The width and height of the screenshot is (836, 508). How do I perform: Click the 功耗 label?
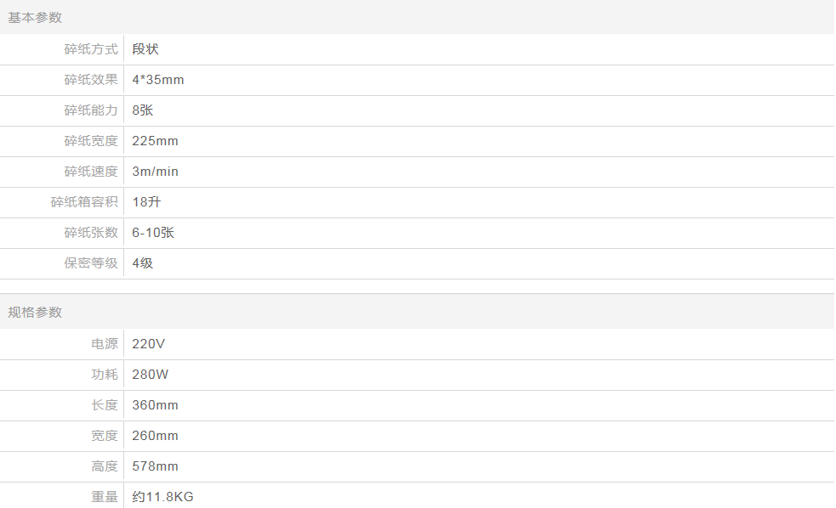(x=105, y=375)
